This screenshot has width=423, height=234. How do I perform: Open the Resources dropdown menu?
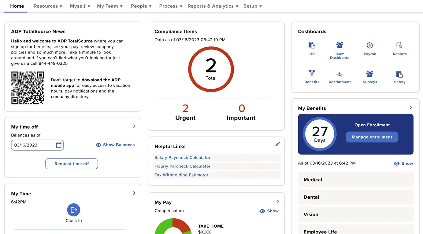(x=48, y=6)
